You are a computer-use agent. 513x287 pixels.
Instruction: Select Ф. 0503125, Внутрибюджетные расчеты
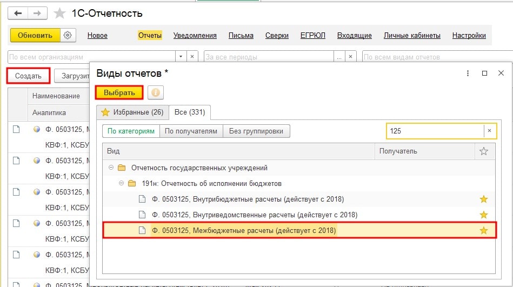[299, 199]
